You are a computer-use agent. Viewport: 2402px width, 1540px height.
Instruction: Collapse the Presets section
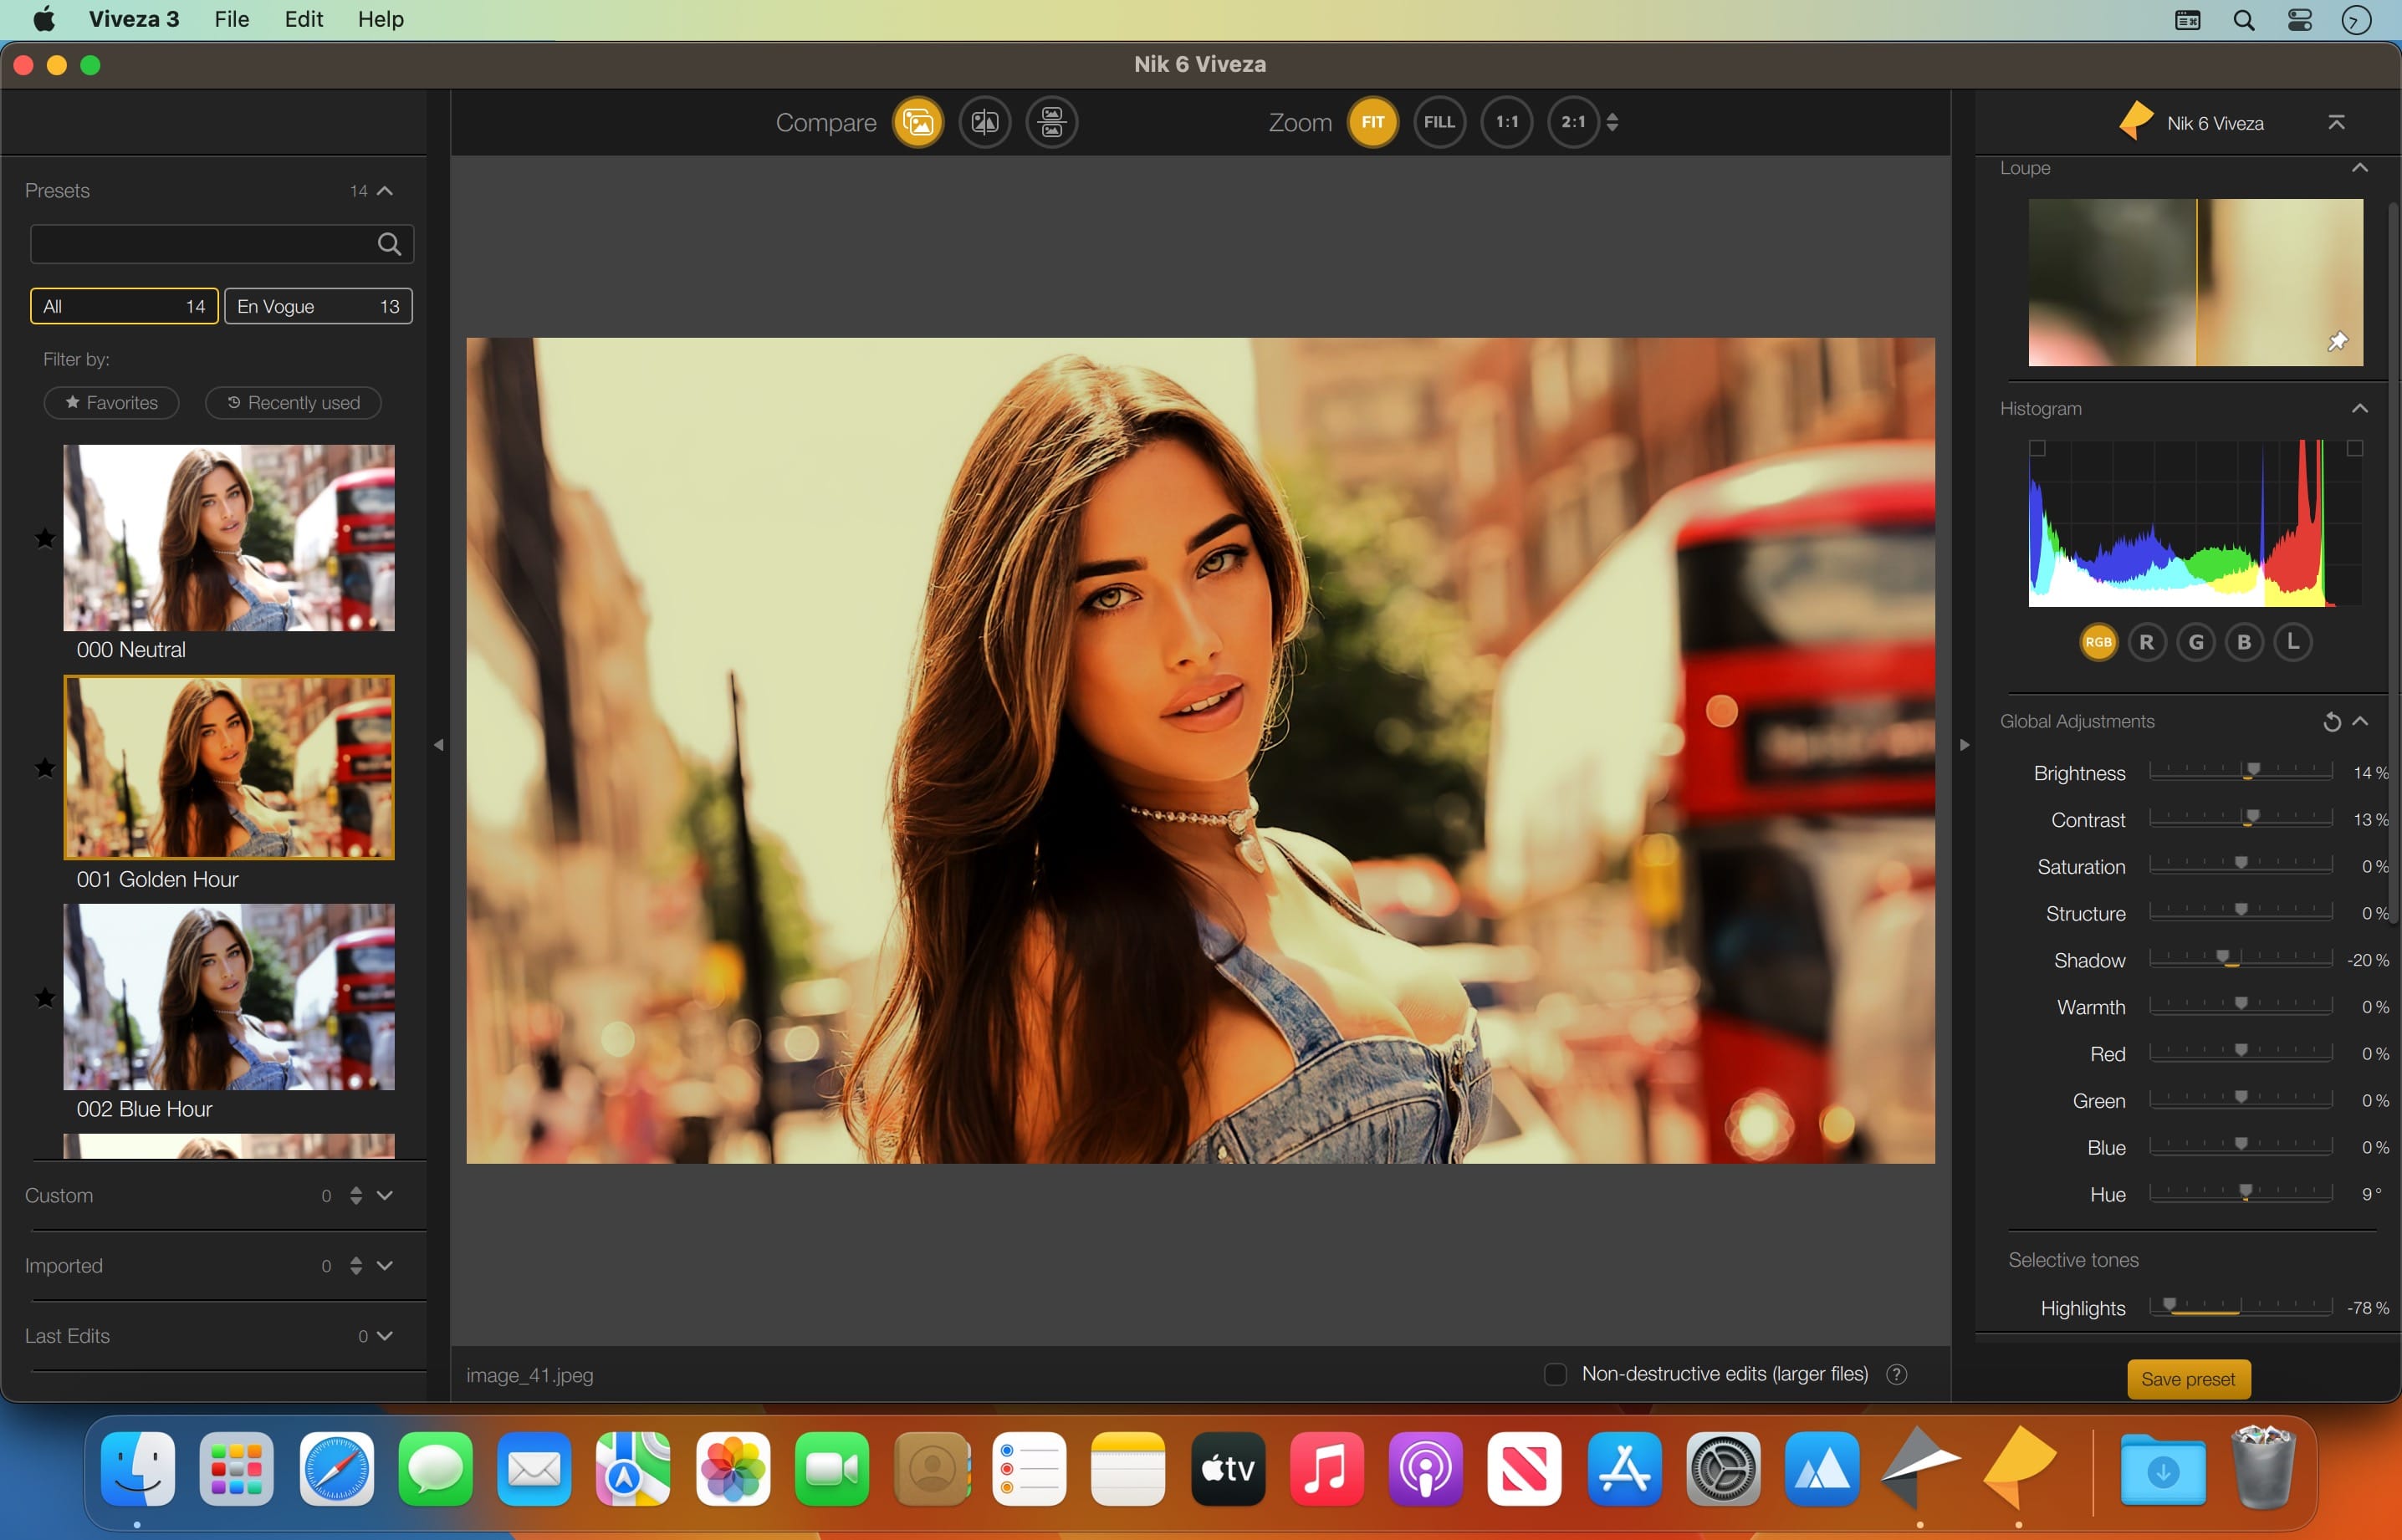tap(384, 191)
